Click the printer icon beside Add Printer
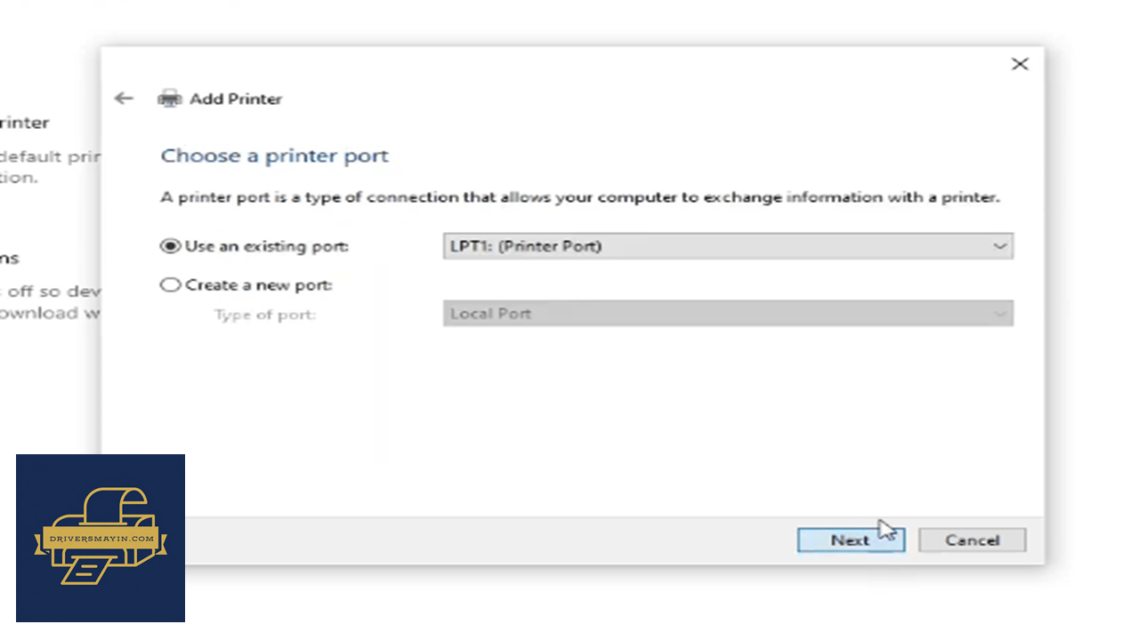Viewport: 1139px width, 640px height. [169, 99]
